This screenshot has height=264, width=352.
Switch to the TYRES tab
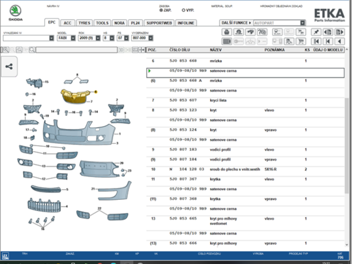pyautogui.click(x=84, y=23)
